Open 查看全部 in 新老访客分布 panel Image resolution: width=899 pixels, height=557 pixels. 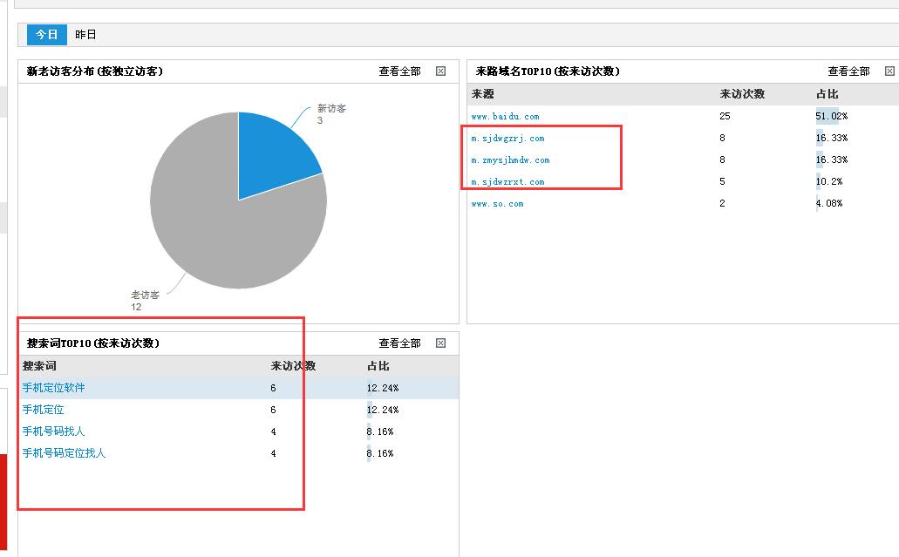[x=399, y=71]
